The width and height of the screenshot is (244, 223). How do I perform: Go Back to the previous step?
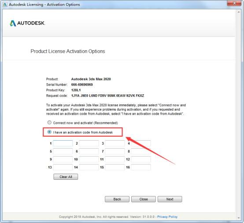click(x=117, y=199)
